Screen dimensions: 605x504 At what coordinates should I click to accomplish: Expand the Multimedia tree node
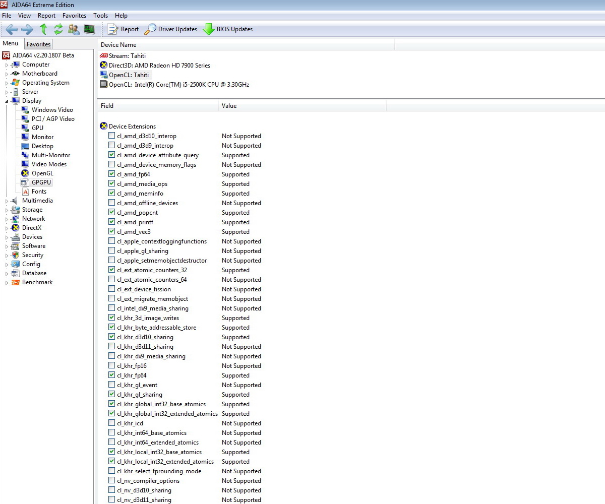[x=7, y=201]
